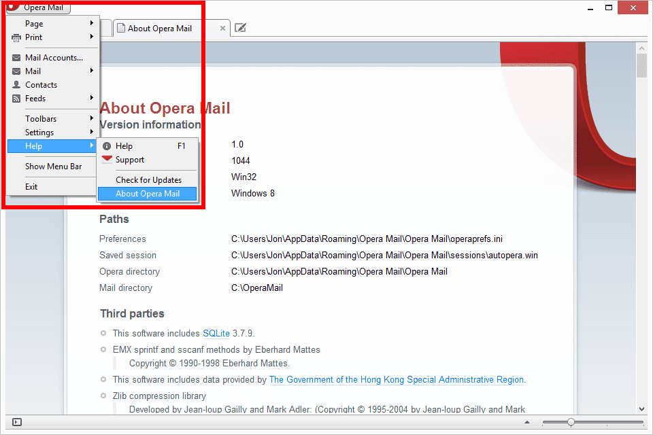Click Help F1 in the submenu
Viewport: 653px width, 435px height.
click(148, 146)
